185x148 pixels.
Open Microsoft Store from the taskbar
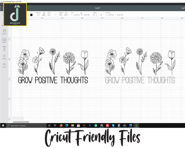(x=78, y=125)
